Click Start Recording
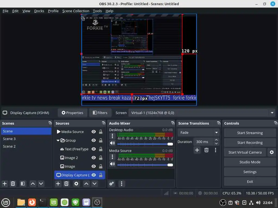278x208 pixels. click(x=250, y=142)
